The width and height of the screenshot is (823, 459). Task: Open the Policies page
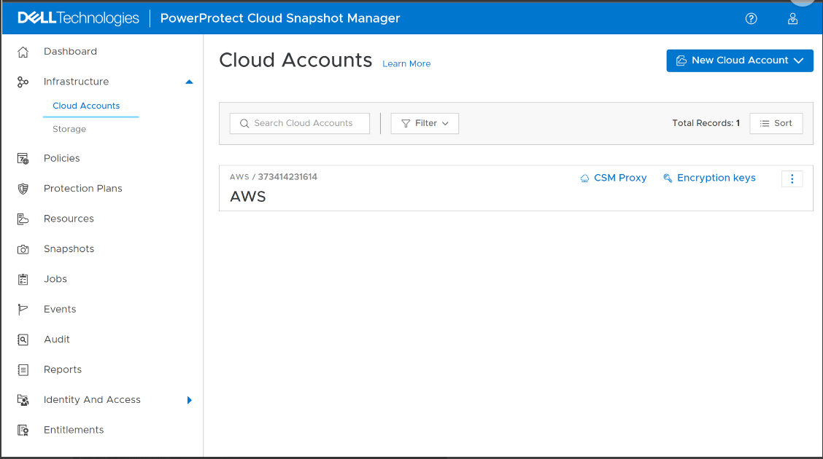point(62,158)
